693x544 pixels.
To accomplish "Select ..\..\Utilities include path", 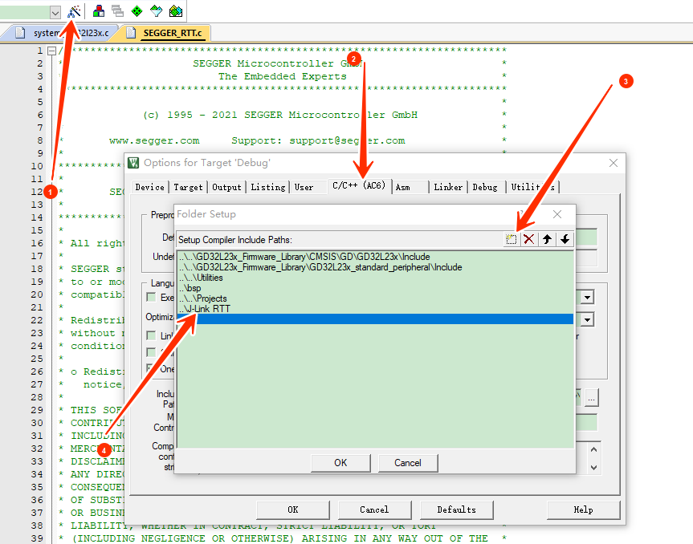I will tap(375, 278).
